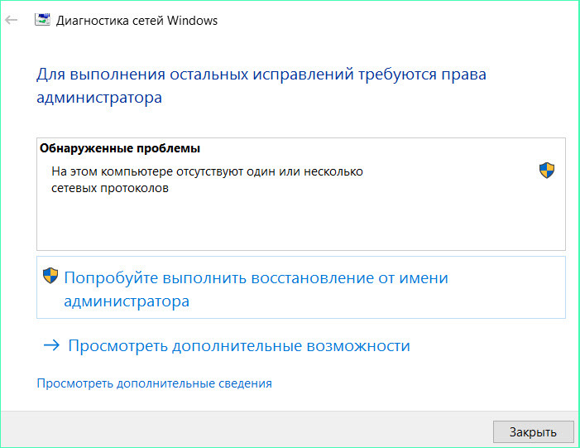Click the gray footer bar left of "Закрыть"
Viewport: 580px width, 448px height.
(x=248, y=431)
